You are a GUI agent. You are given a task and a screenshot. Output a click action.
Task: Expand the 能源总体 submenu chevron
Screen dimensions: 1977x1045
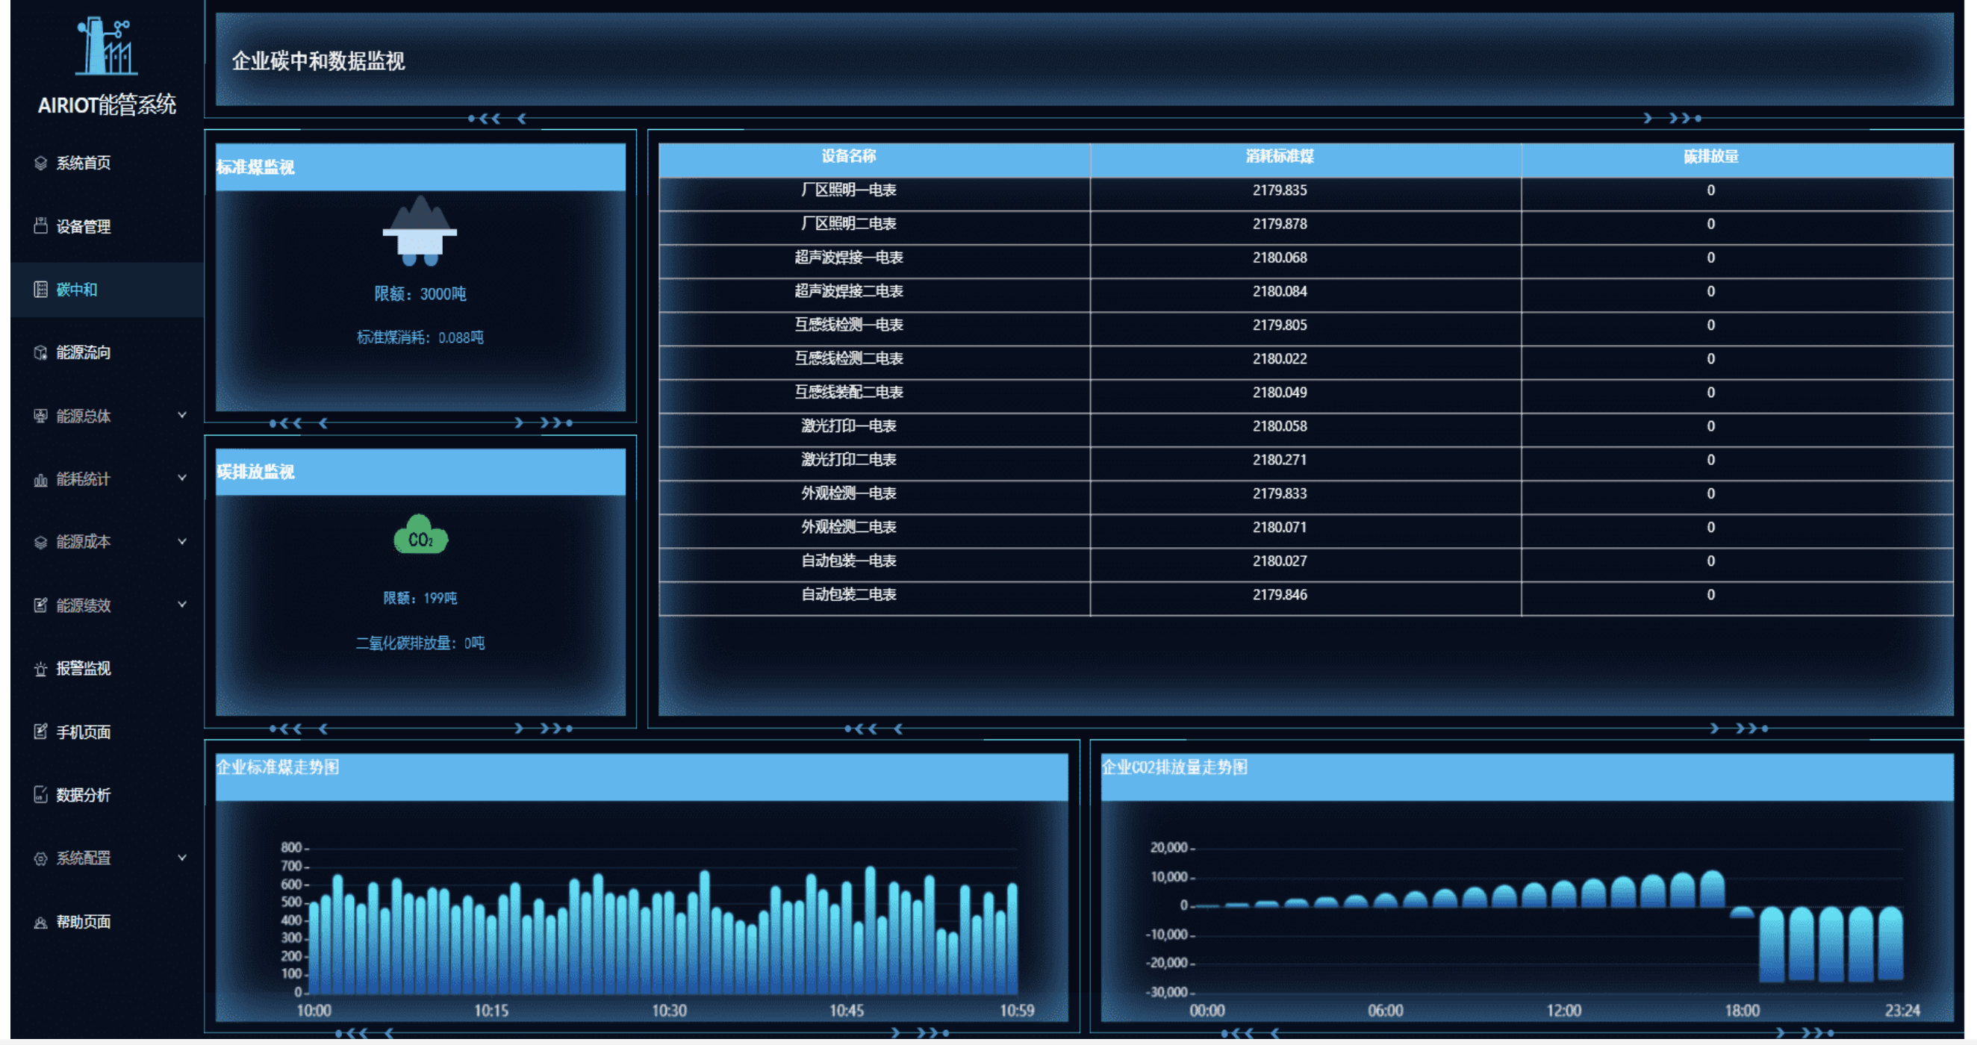tap(182, 415)
